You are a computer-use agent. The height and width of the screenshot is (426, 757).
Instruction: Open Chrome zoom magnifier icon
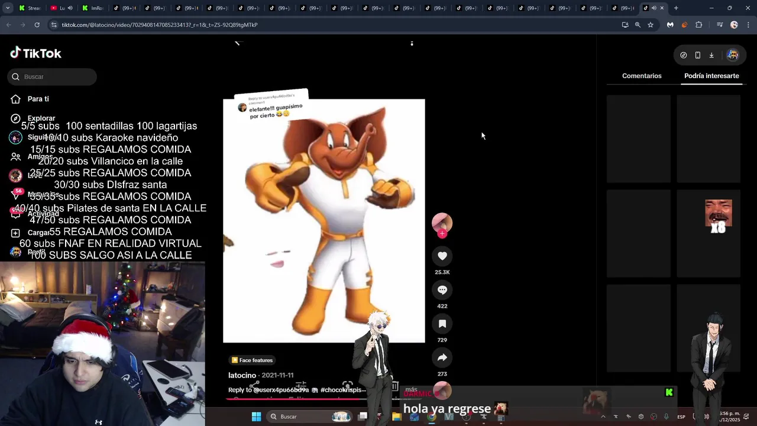[638, 25]
